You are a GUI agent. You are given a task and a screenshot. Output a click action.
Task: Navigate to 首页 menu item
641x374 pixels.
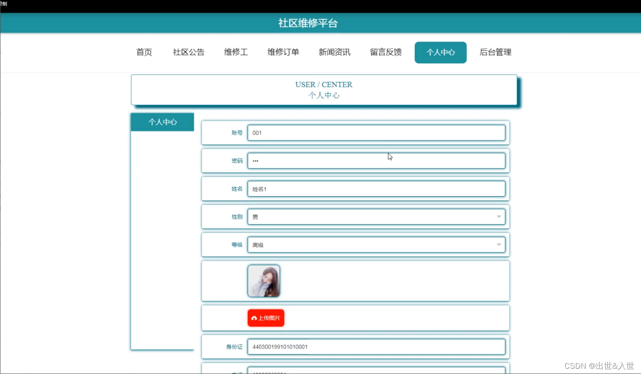[x=144, y=52]
